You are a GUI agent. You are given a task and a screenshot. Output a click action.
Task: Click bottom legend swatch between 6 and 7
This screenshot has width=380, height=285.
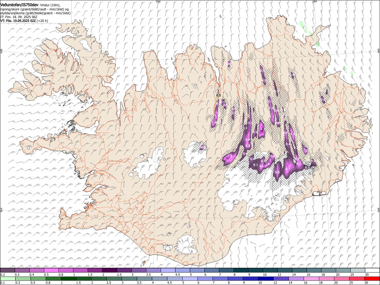point(205,279)
